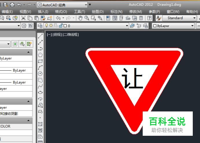
Task: Open the properties panel selection dropdown
Action: pyautogui.click(x=8, y=44)
